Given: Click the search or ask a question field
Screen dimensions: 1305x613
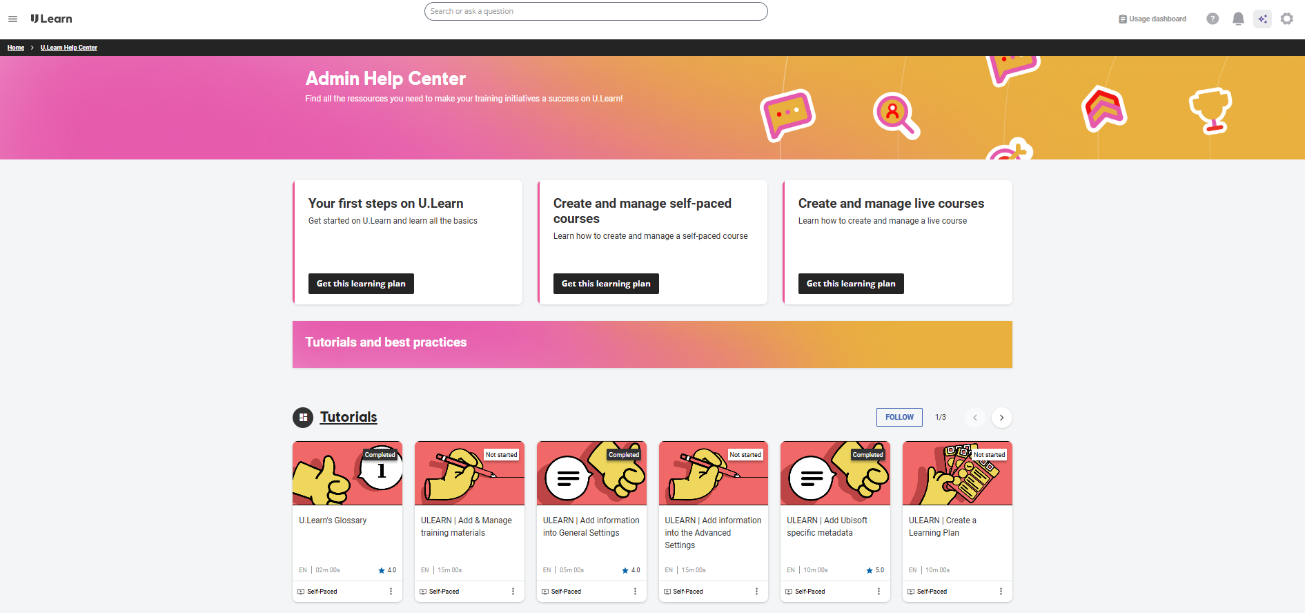Looking at the screenshot, I should (x=596, y=11).
